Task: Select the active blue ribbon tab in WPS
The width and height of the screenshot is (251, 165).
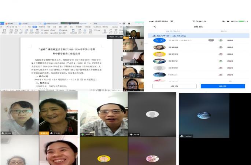Action: point(35,27)
